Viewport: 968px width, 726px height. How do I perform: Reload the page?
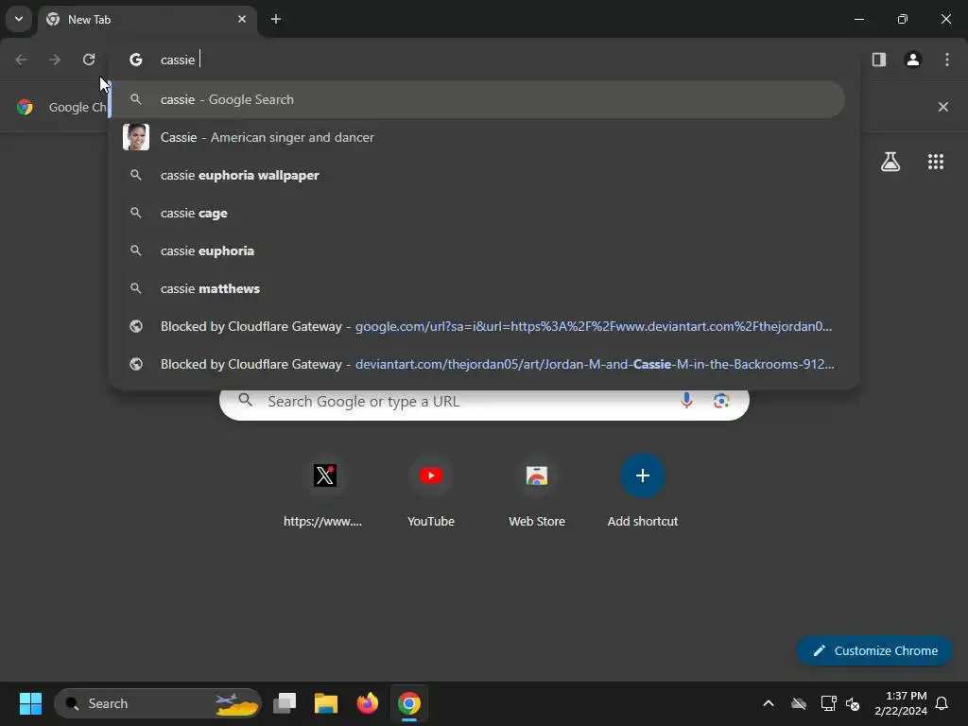pyautogui.click(x=89, y=60)
